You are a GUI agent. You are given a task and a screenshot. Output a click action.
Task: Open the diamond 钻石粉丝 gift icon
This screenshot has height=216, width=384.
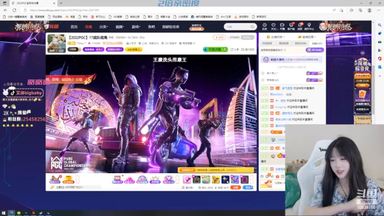(168, 180)
